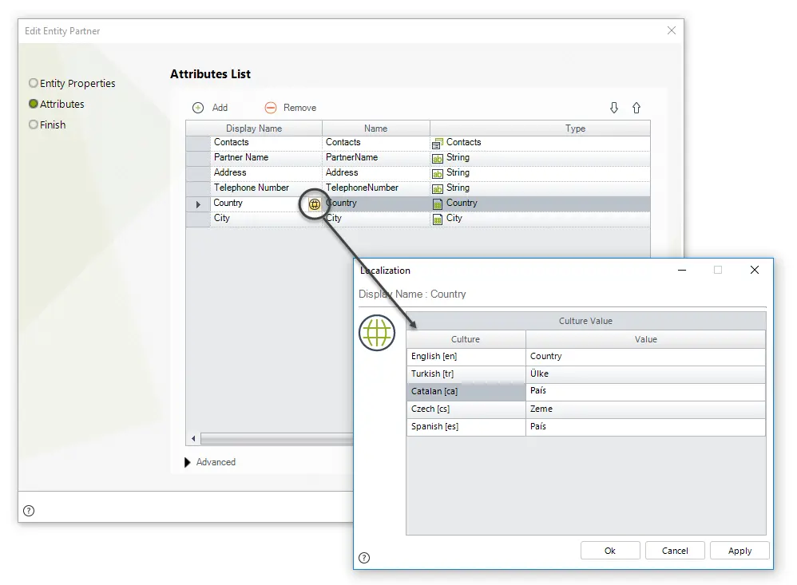Image resolution: width=797 pixels, height=585 pixels.
Task: Move attribute up with up arrow icon
Action: 636,108
